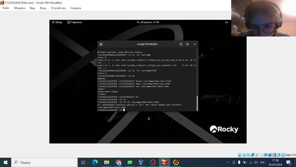Screen dimensions: 296x167
Task: Open the dark round app with red dot on taskbar
Action: point(153,162)
